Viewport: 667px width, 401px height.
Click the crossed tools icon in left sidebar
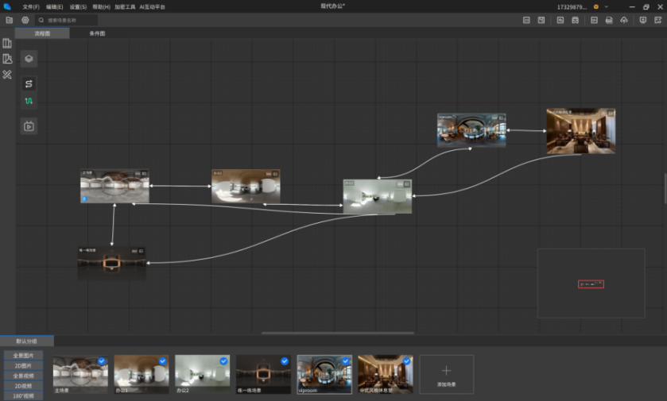7,75
